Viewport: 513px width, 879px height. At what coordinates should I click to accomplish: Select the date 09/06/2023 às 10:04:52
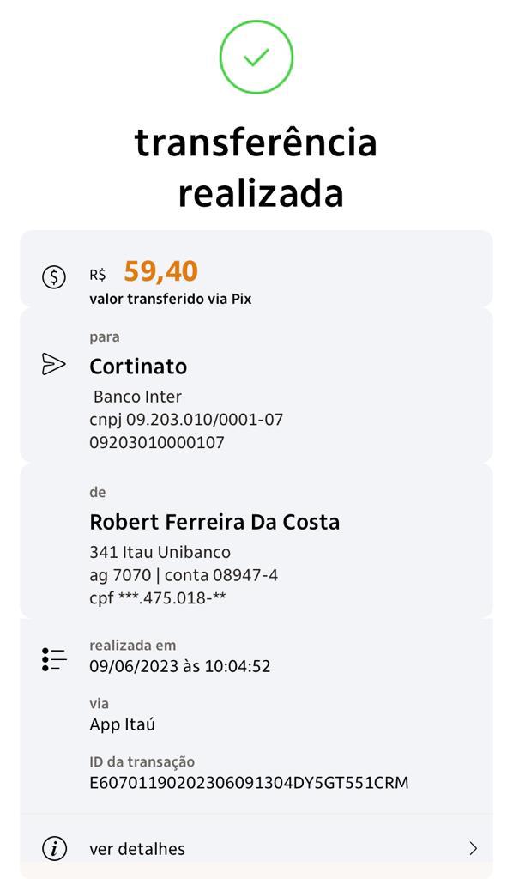pyautogui.click(x=180, y=666)
